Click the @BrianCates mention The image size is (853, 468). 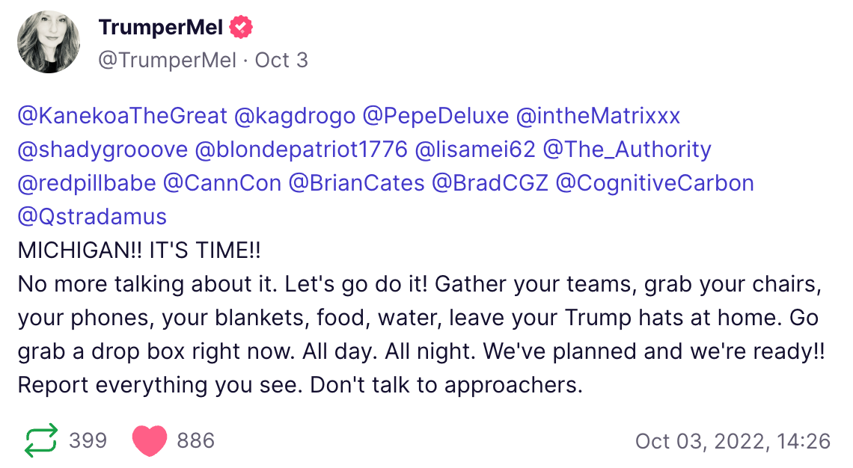coord(356,183)
